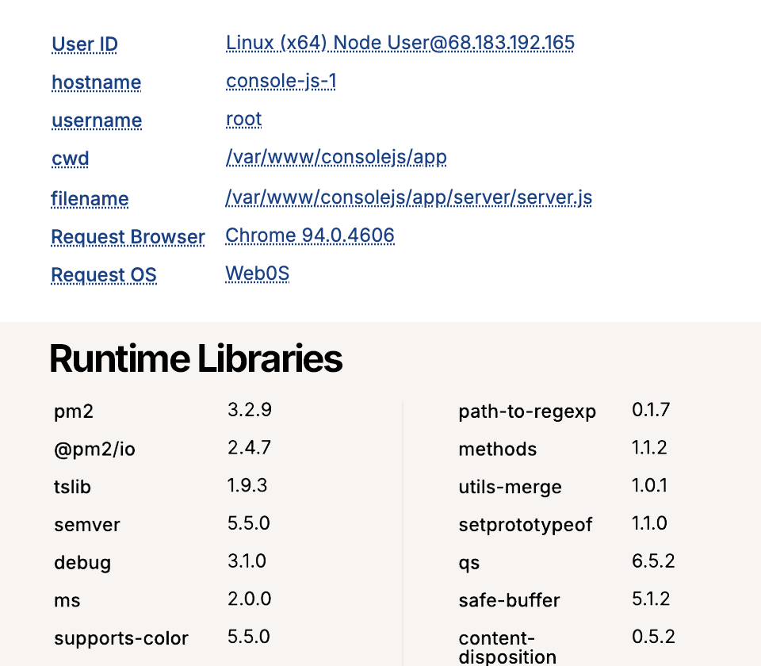Select the setprototypeof library name
The image size is (761, 666).
tap(525, 525)
